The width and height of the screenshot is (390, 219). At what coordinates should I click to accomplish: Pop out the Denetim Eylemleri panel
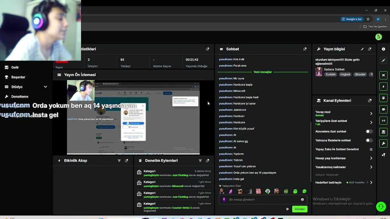click(x=207, y=161)
